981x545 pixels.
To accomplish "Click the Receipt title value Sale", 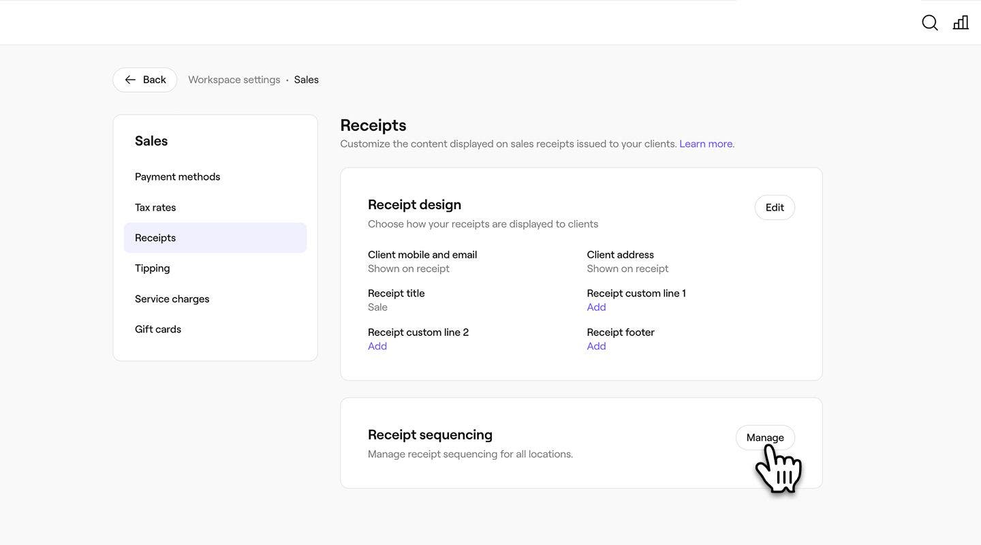I will (x=377, y=307).
